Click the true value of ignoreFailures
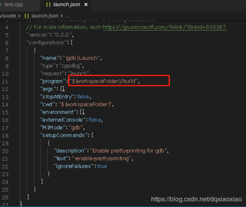246x207 pixels. [x=102, y=166]
